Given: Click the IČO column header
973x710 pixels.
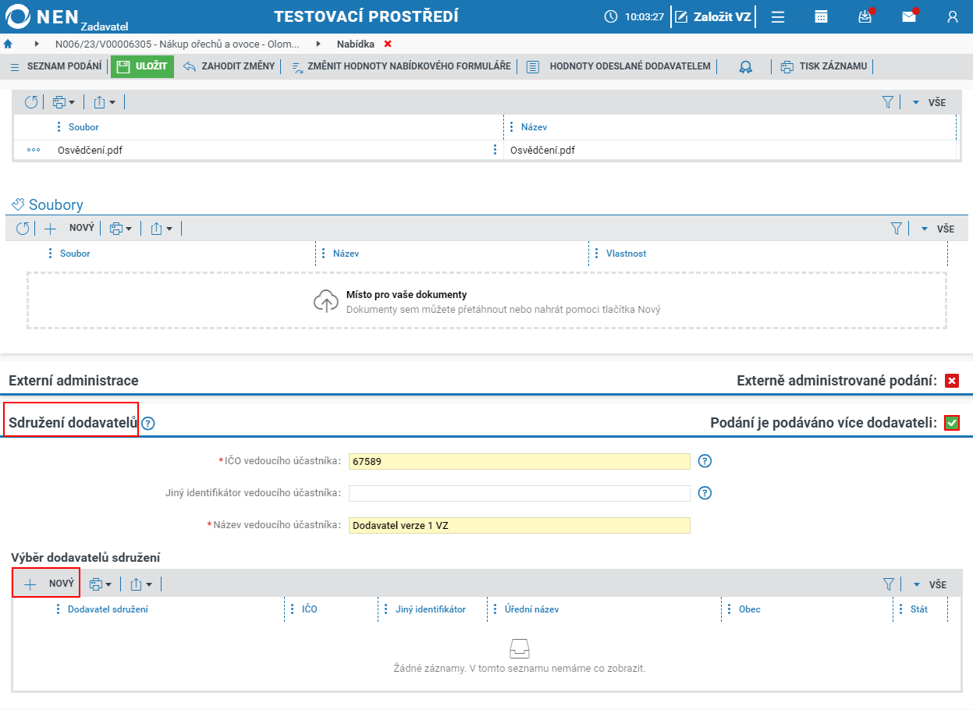Looking at the screenshot, I should pos(309,609).
